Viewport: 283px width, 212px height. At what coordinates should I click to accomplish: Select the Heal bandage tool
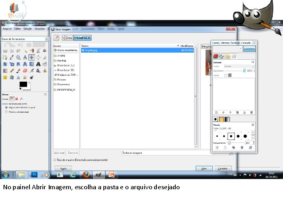tap(5, 77)
